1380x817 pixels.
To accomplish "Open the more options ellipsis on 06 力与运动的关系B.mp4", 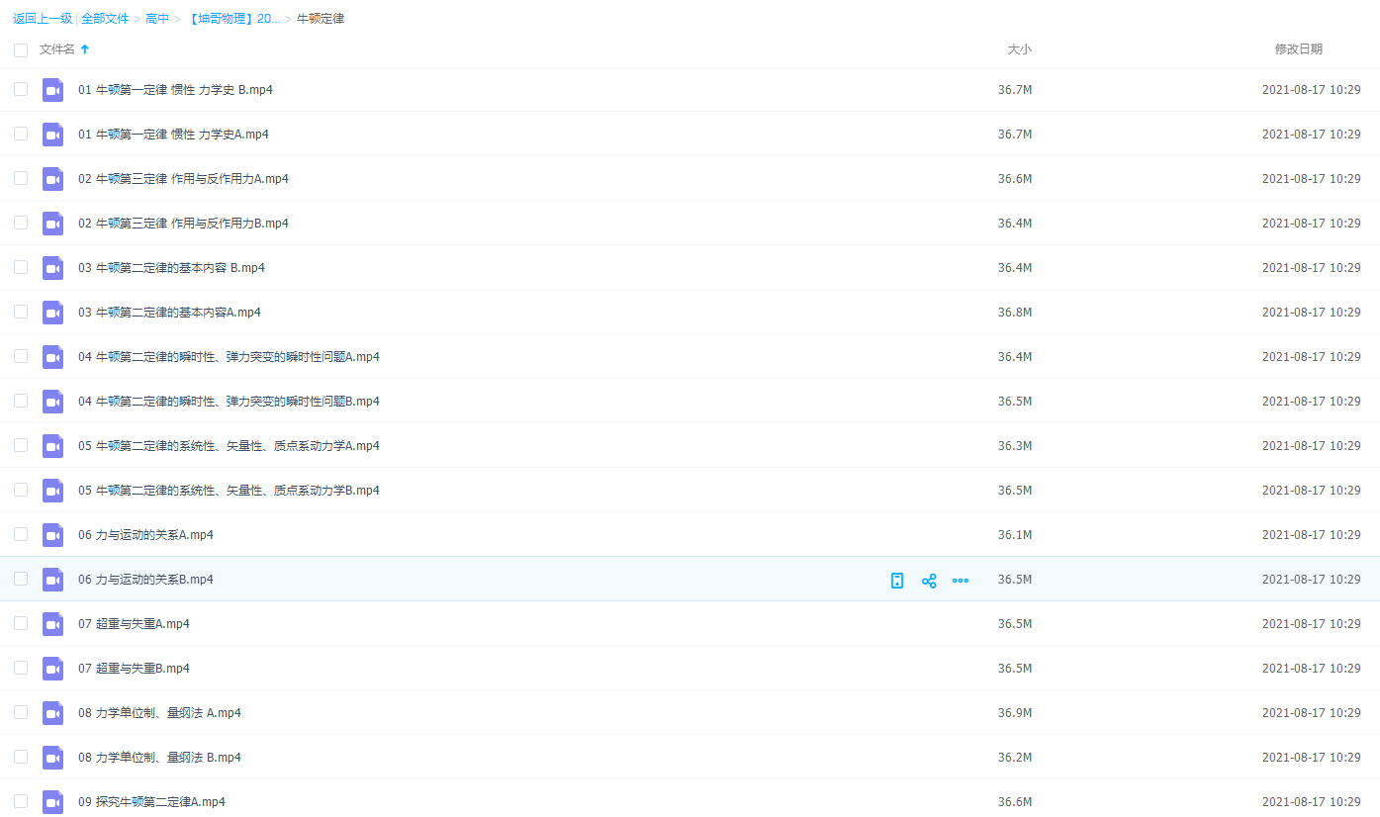I will click(961, 581).
